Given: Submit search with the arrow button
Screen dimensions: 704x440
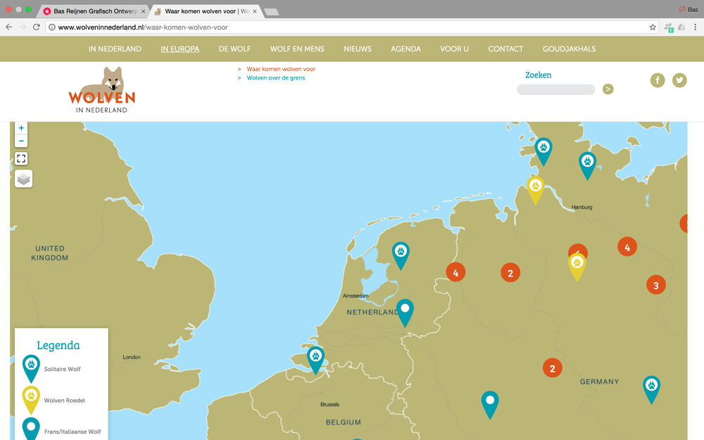Looking at the screenshot, I should pyautogui.click(x=608, y=89).
